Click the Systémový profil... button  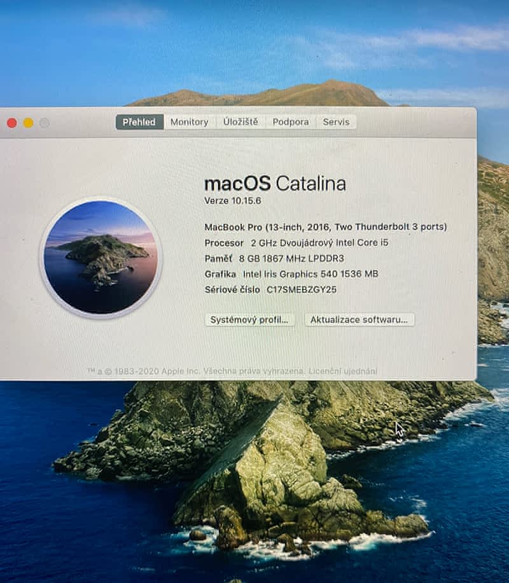pyautogui.click(x=249, y=320)
